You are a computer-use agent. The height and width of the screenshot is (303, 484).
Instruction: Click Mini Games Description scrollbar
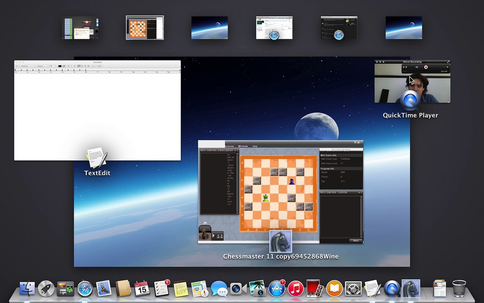tap(237, 183)
